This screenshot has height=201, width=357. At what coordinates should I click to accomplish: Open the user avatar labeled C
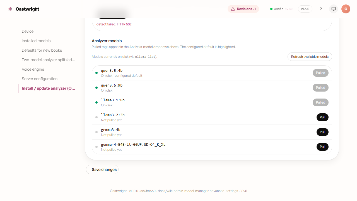(x=346, y=9)
